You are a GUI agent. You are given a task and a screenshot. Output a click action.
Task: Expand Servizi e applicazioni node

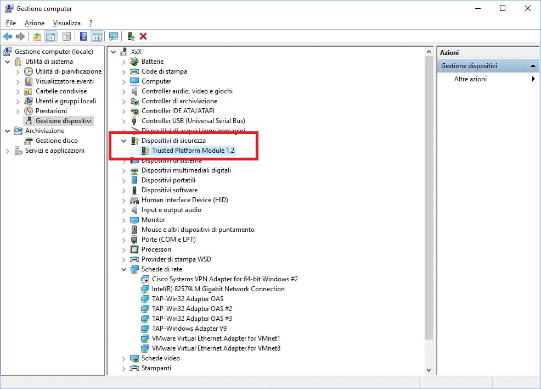[8, 151]
